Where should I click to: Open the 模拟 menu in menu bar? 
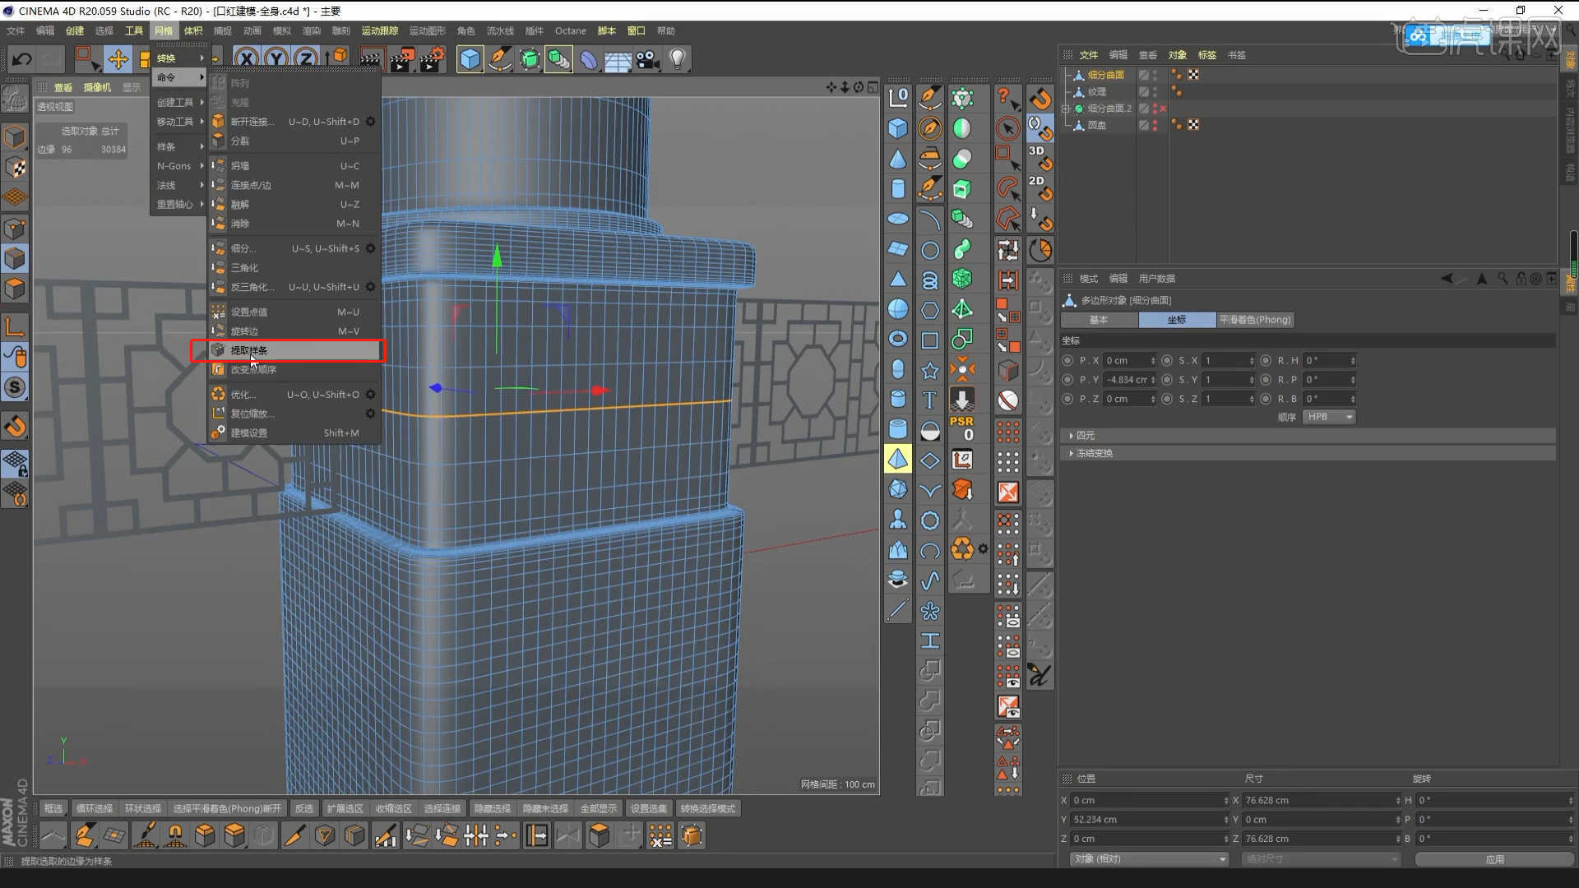[x=282, y=31]
